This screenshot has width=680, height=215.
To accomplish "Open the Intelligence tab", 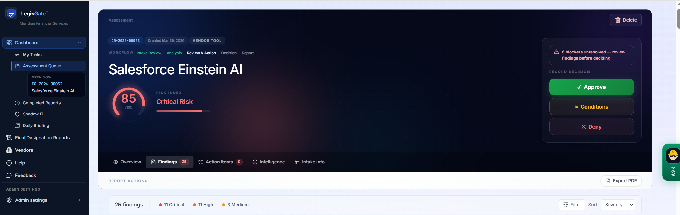I will pos(269,162).
